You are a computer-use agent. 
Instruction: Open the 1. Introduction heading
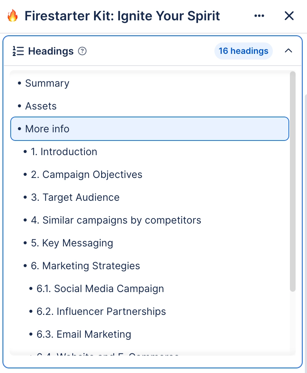pos(64,152)
